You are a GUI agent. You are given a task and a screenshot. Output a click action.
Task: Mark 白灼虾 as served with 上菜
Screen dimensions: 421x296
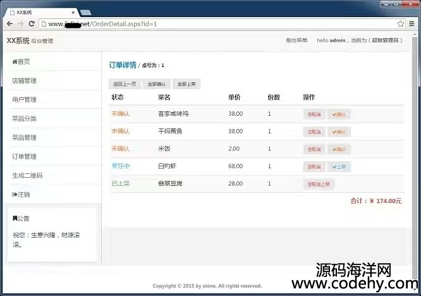[x=339, y=167]
